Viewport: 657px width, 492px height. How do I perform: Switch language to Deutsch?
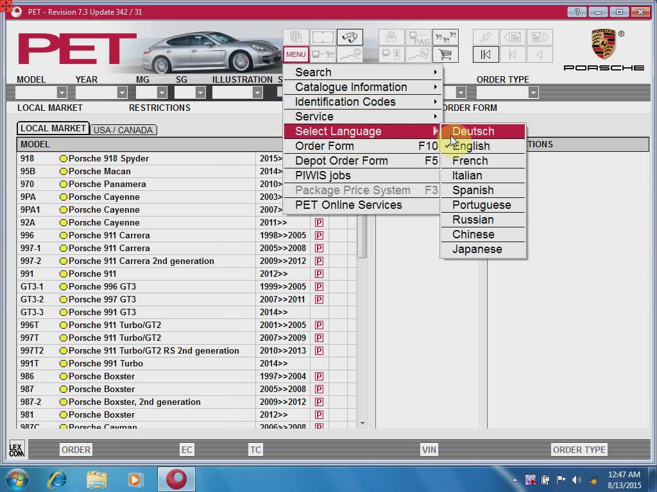pos(473,131)
